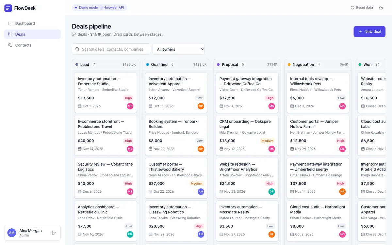Click the High tag on Glasswing Robotics deal
392x245 pixels.
[199, 226]
